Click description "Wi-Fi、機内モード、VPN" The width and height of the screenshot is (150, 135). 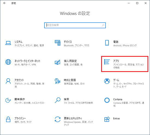[25, 65]
